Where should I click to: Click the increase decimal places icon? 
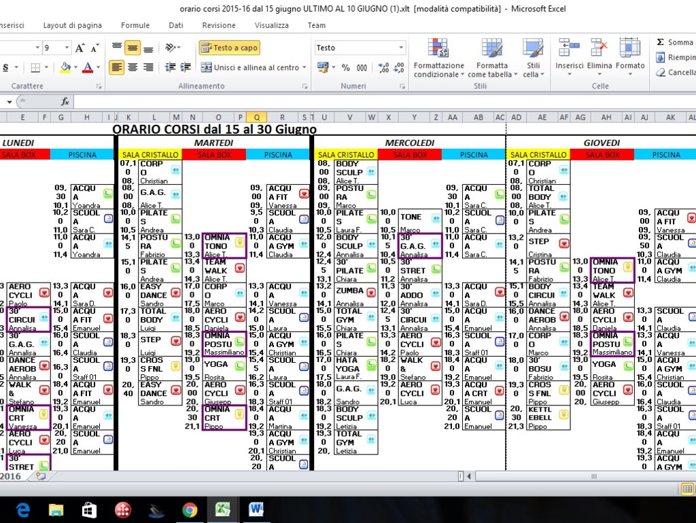coord(383,67)
